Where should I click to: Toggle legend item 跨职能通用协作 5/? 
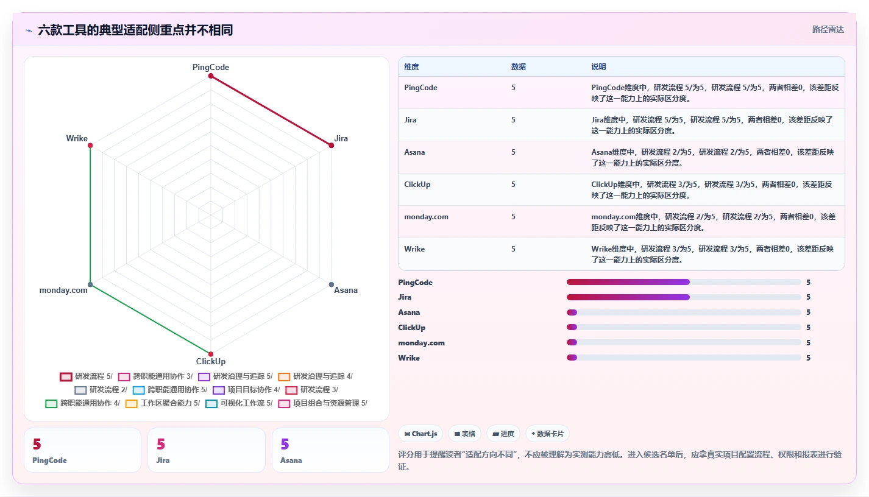click(x=170, y=390)
